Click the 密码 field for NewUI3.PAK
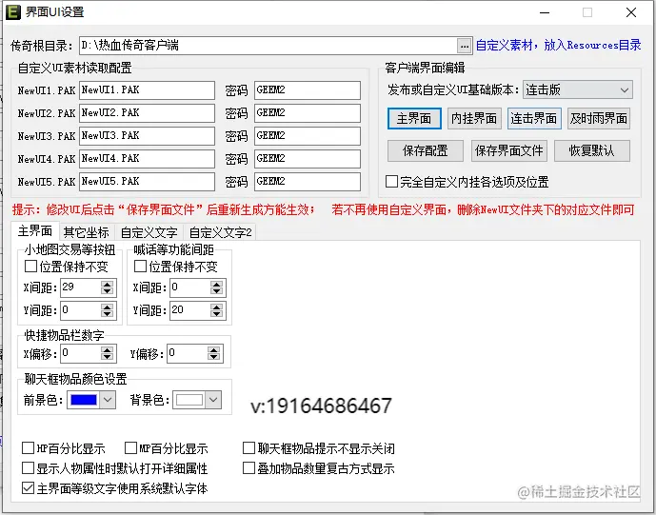The image size is (656, 515). tap(308, 136)
